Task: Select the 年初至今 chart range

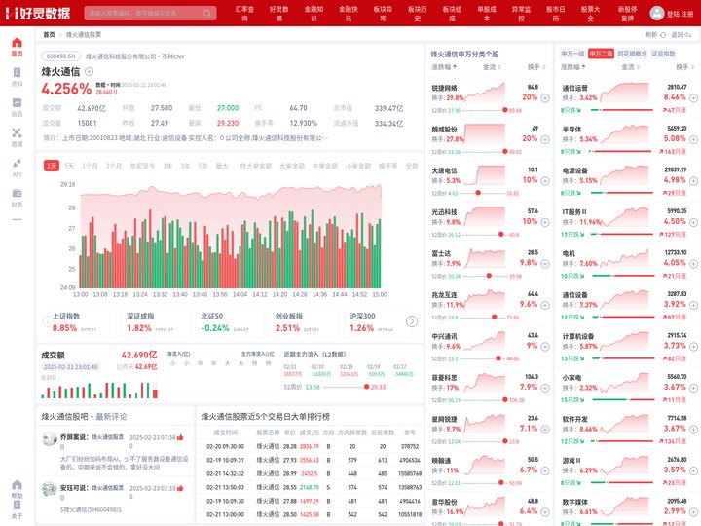Action: coord(142,166)
